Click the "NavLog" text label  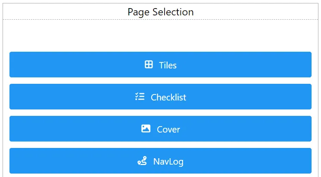click(x=168, y=162)
